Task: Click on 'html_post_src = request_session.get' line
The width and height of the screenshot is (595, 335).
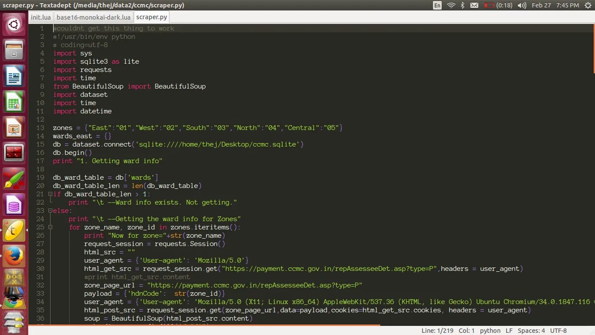Action: pyautogui.click(x=308, y=310)
